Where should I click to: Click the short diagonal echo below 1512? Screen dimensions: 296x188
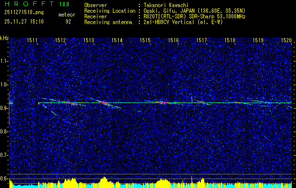[x=54, y=113]
